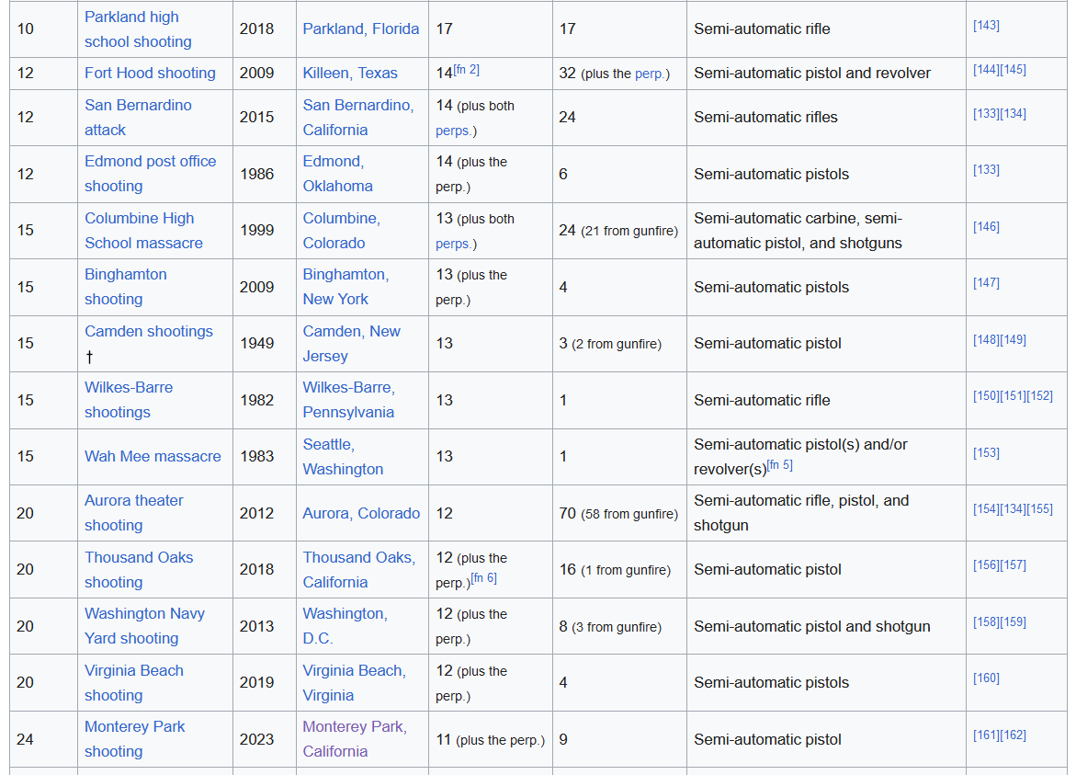Open citation [156] for Thousand Oaks
This screenshot has width=1076, height=775.
(x=986, y=565)
